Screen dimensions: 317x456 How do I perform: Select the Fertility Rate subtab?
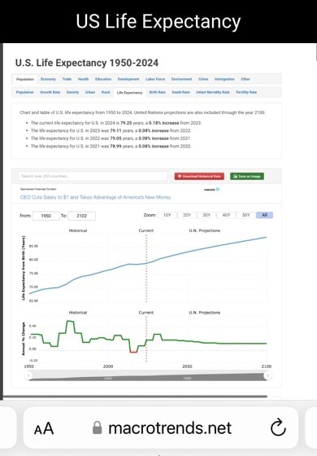pos(246,92)
